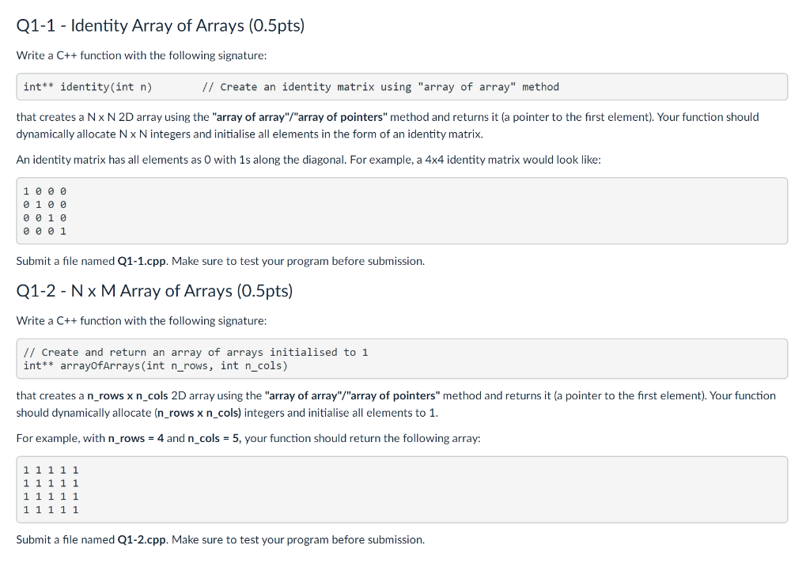
Task: Click the matrix of ones example block
Action: (402, 489)
